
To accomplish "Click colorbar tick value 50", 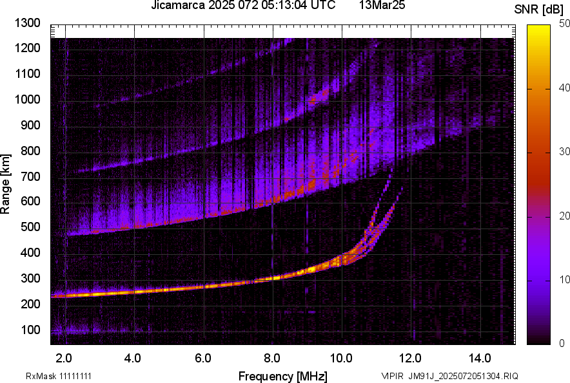I will (x=565, y=24).
